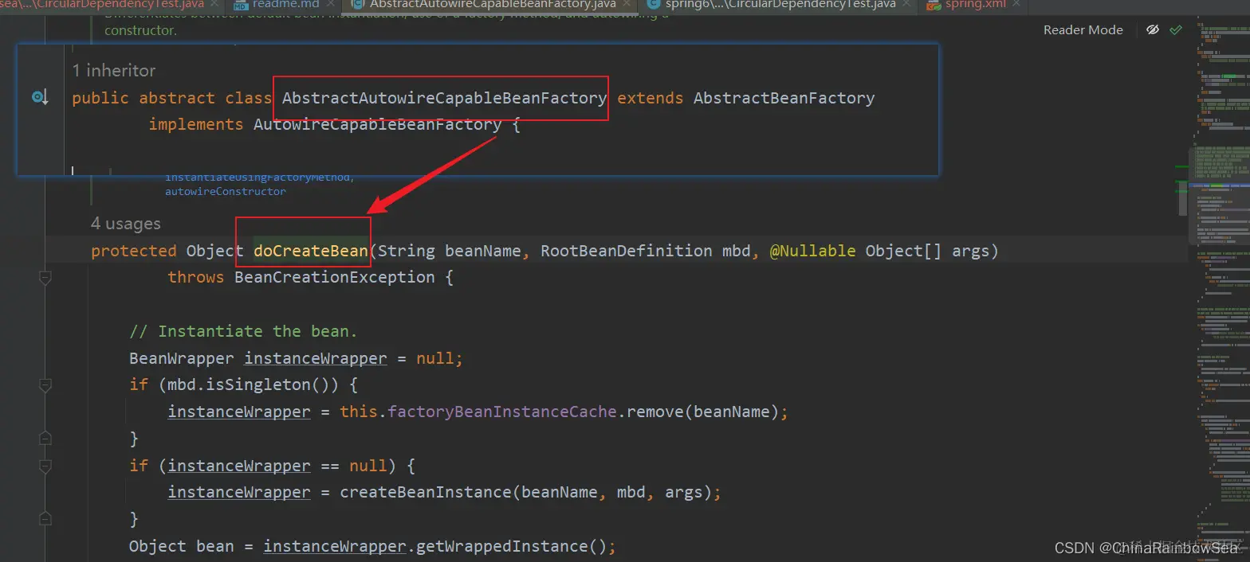Click the doCreateBean method name
The image size is (1250, 562).
coord(311,251)
